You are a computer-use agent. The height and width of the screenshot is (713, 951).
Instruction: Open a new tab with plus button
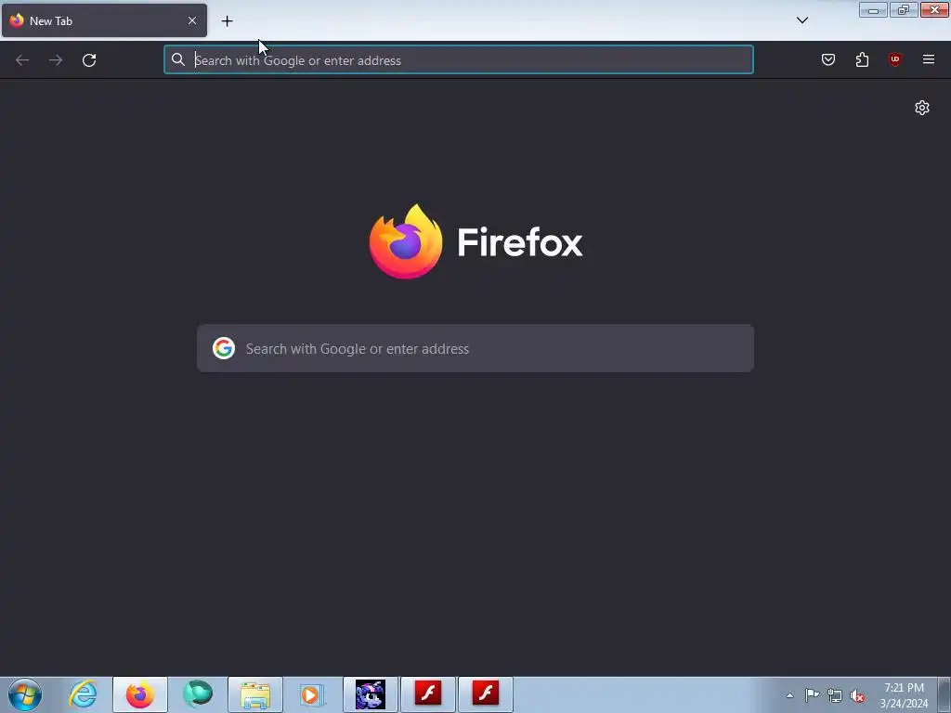[227, 21]
